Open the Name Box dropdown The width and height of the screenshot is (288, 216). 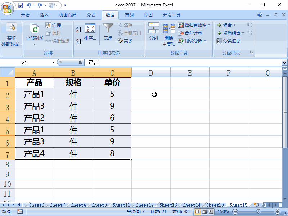coord(53,63)
